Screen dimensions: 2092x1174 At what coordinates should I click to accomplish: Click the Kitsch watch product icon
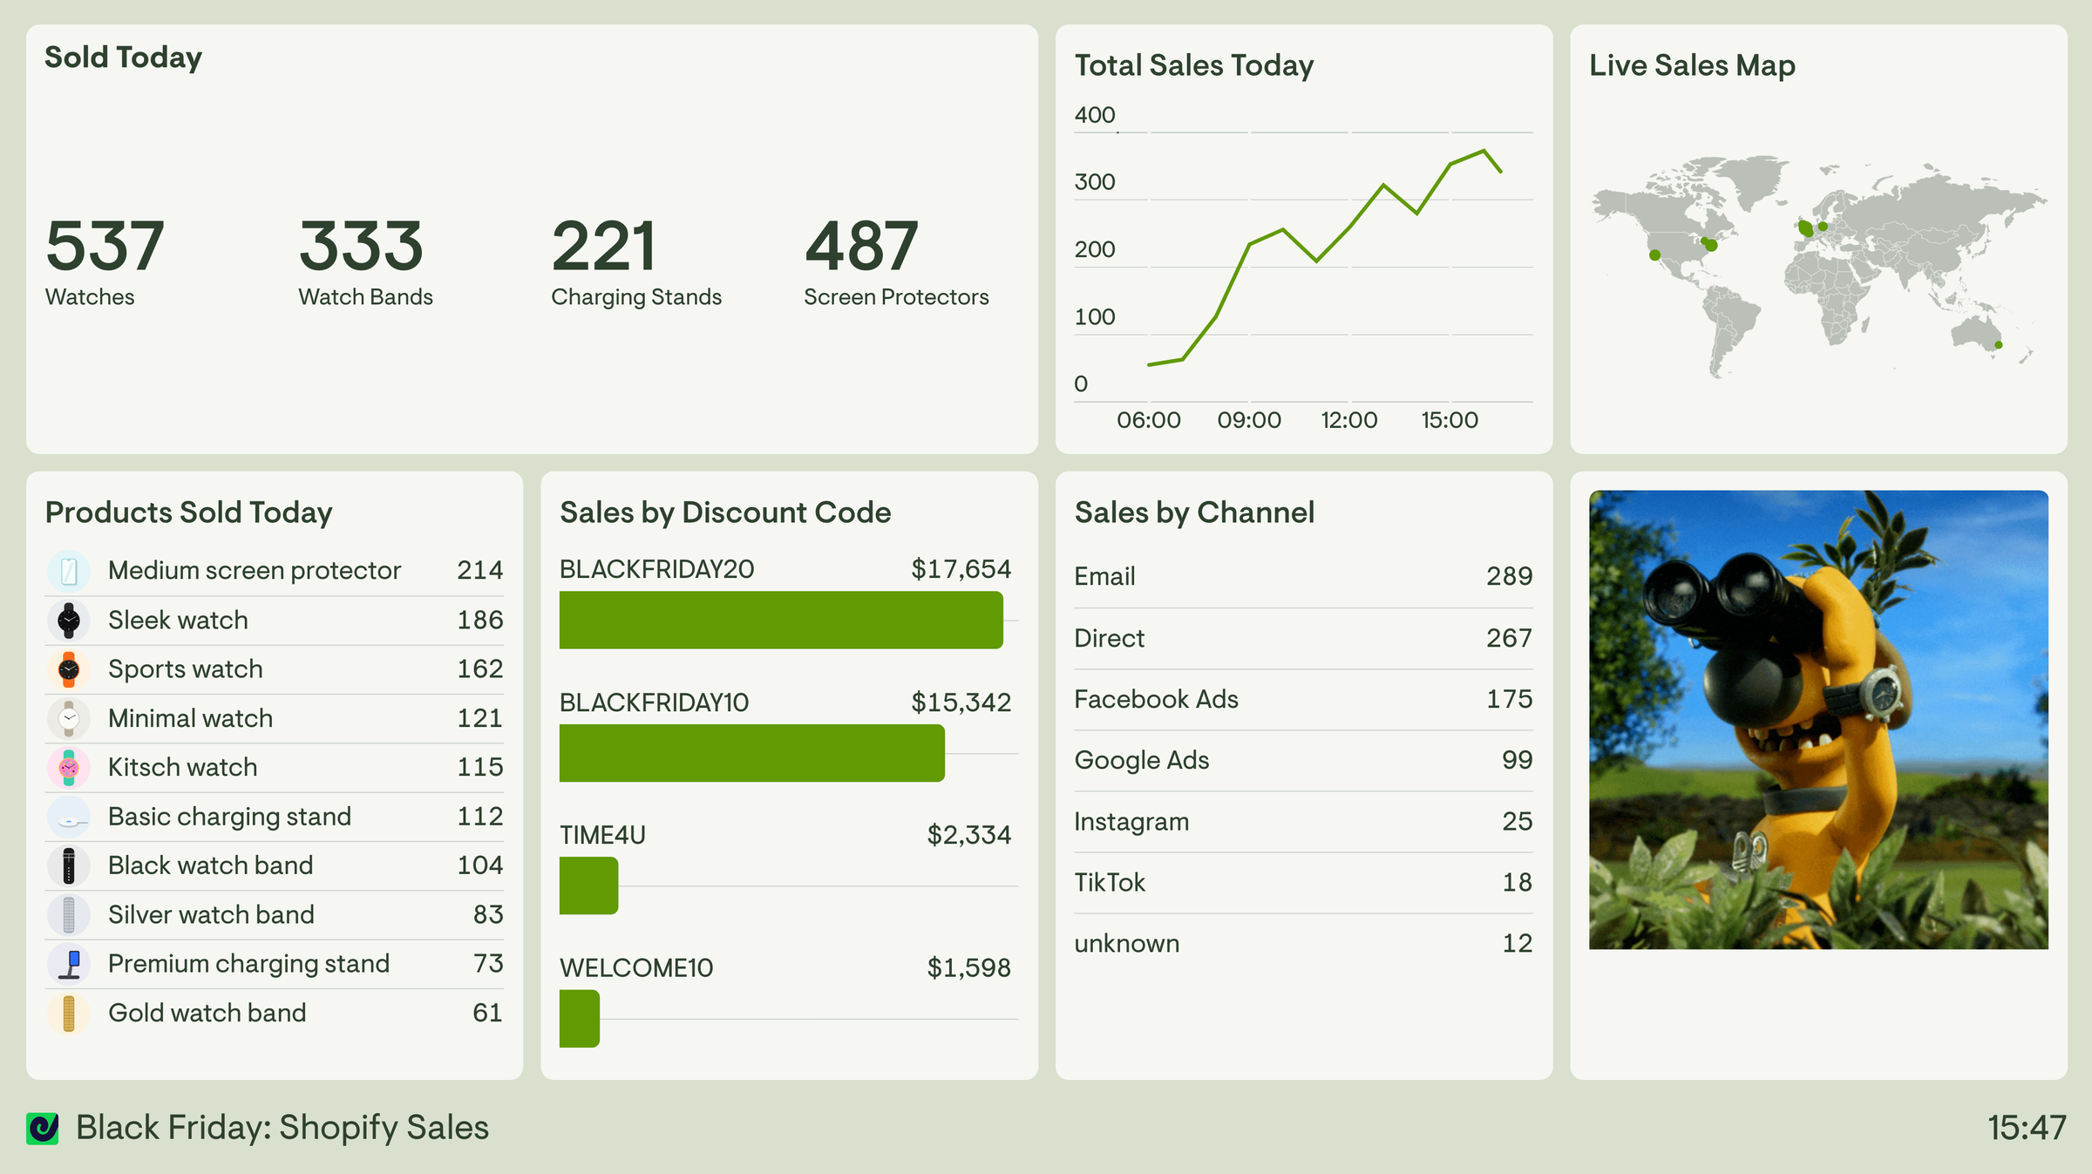(x=69, y=768)
